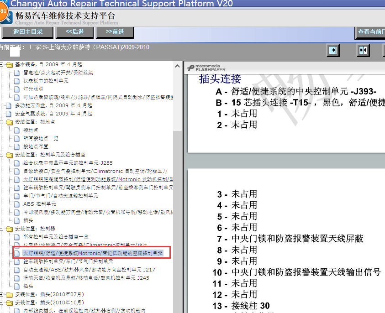This screenshot has height=313, width=385.
Task: Open 驻车辅助控制单元/车门/节气门控制单元
Action: click(x=68, y=261)
